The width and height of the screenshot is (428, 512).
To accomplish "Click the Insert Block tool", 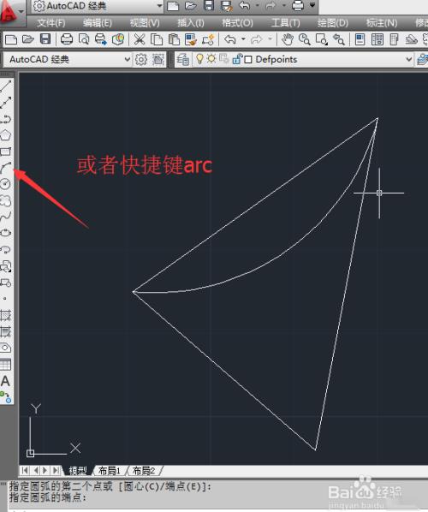I will point(6,266).
